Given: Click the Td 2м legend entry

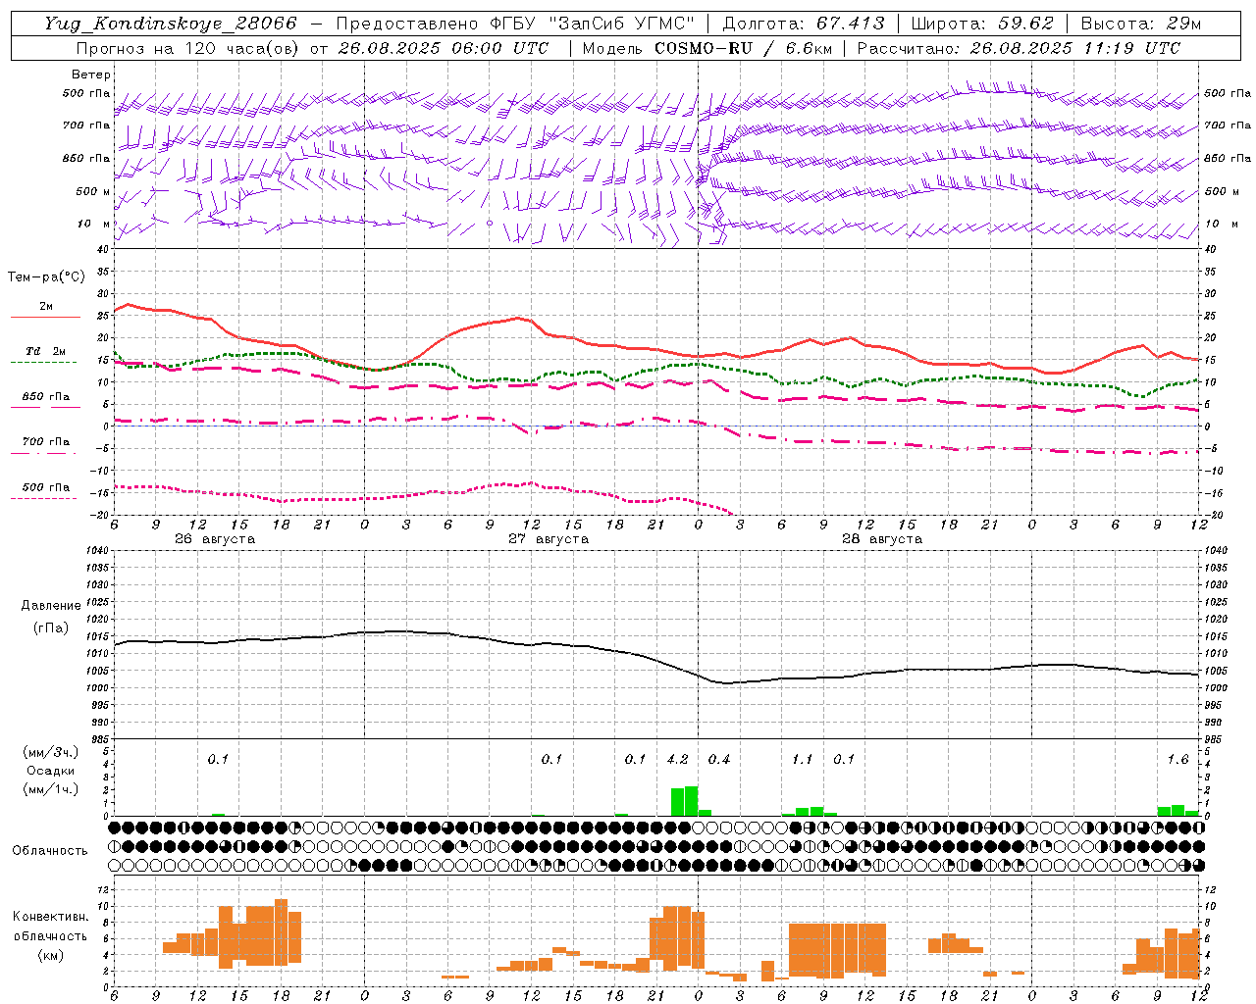Looking at the screenshot, I should coord(45,351).
